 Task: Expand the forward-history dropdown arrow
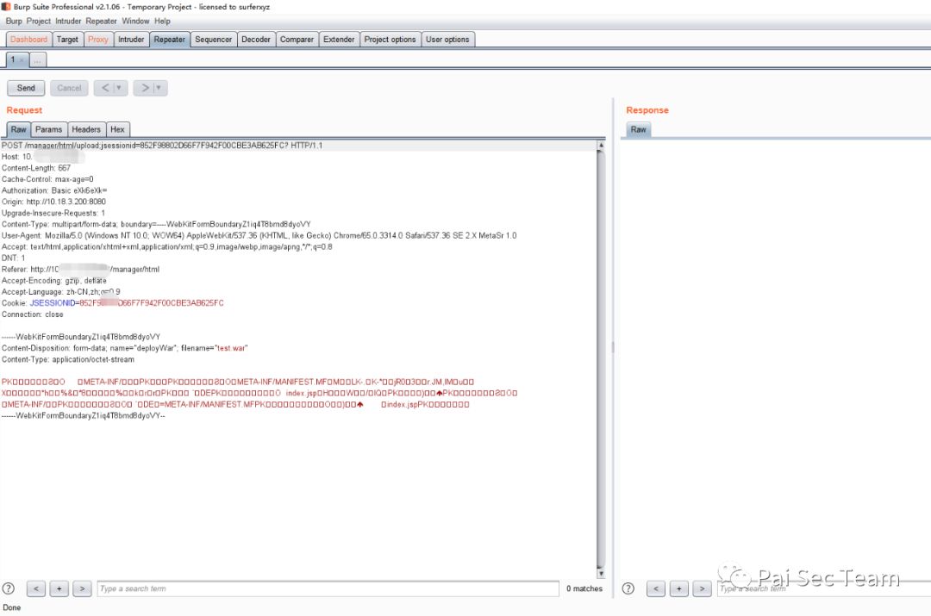coord(159,88)
